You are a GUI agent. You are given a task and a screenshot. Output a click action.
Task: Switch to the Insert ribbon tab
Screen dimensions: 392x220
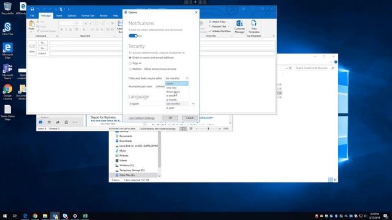click(59, 16)
